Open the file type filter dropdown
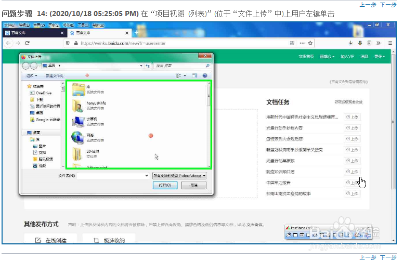The image size is (403, 260). point(179,176)
